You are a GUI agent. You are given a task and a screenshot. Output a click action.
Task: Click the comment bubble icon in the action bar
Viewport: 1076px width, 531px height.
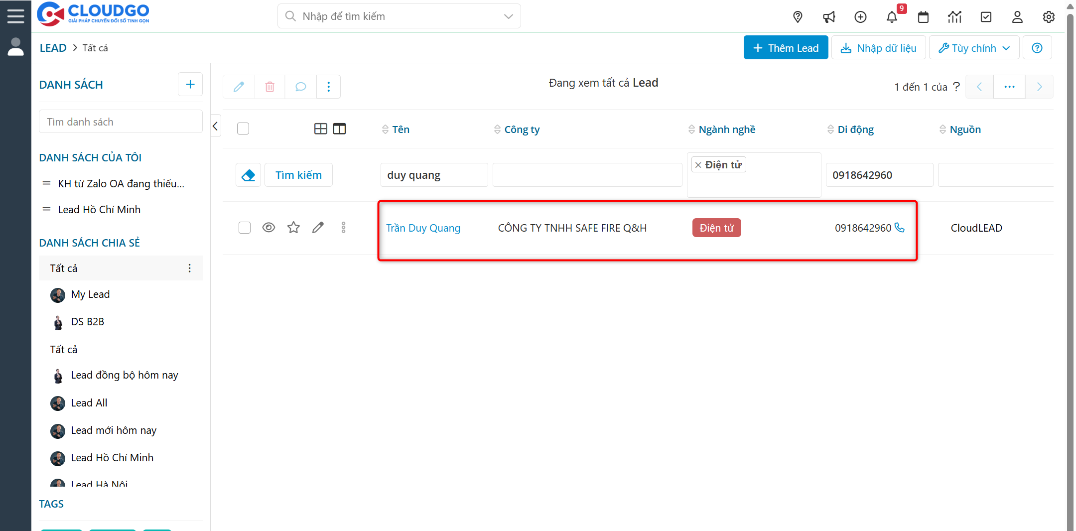tap(300, 87)
